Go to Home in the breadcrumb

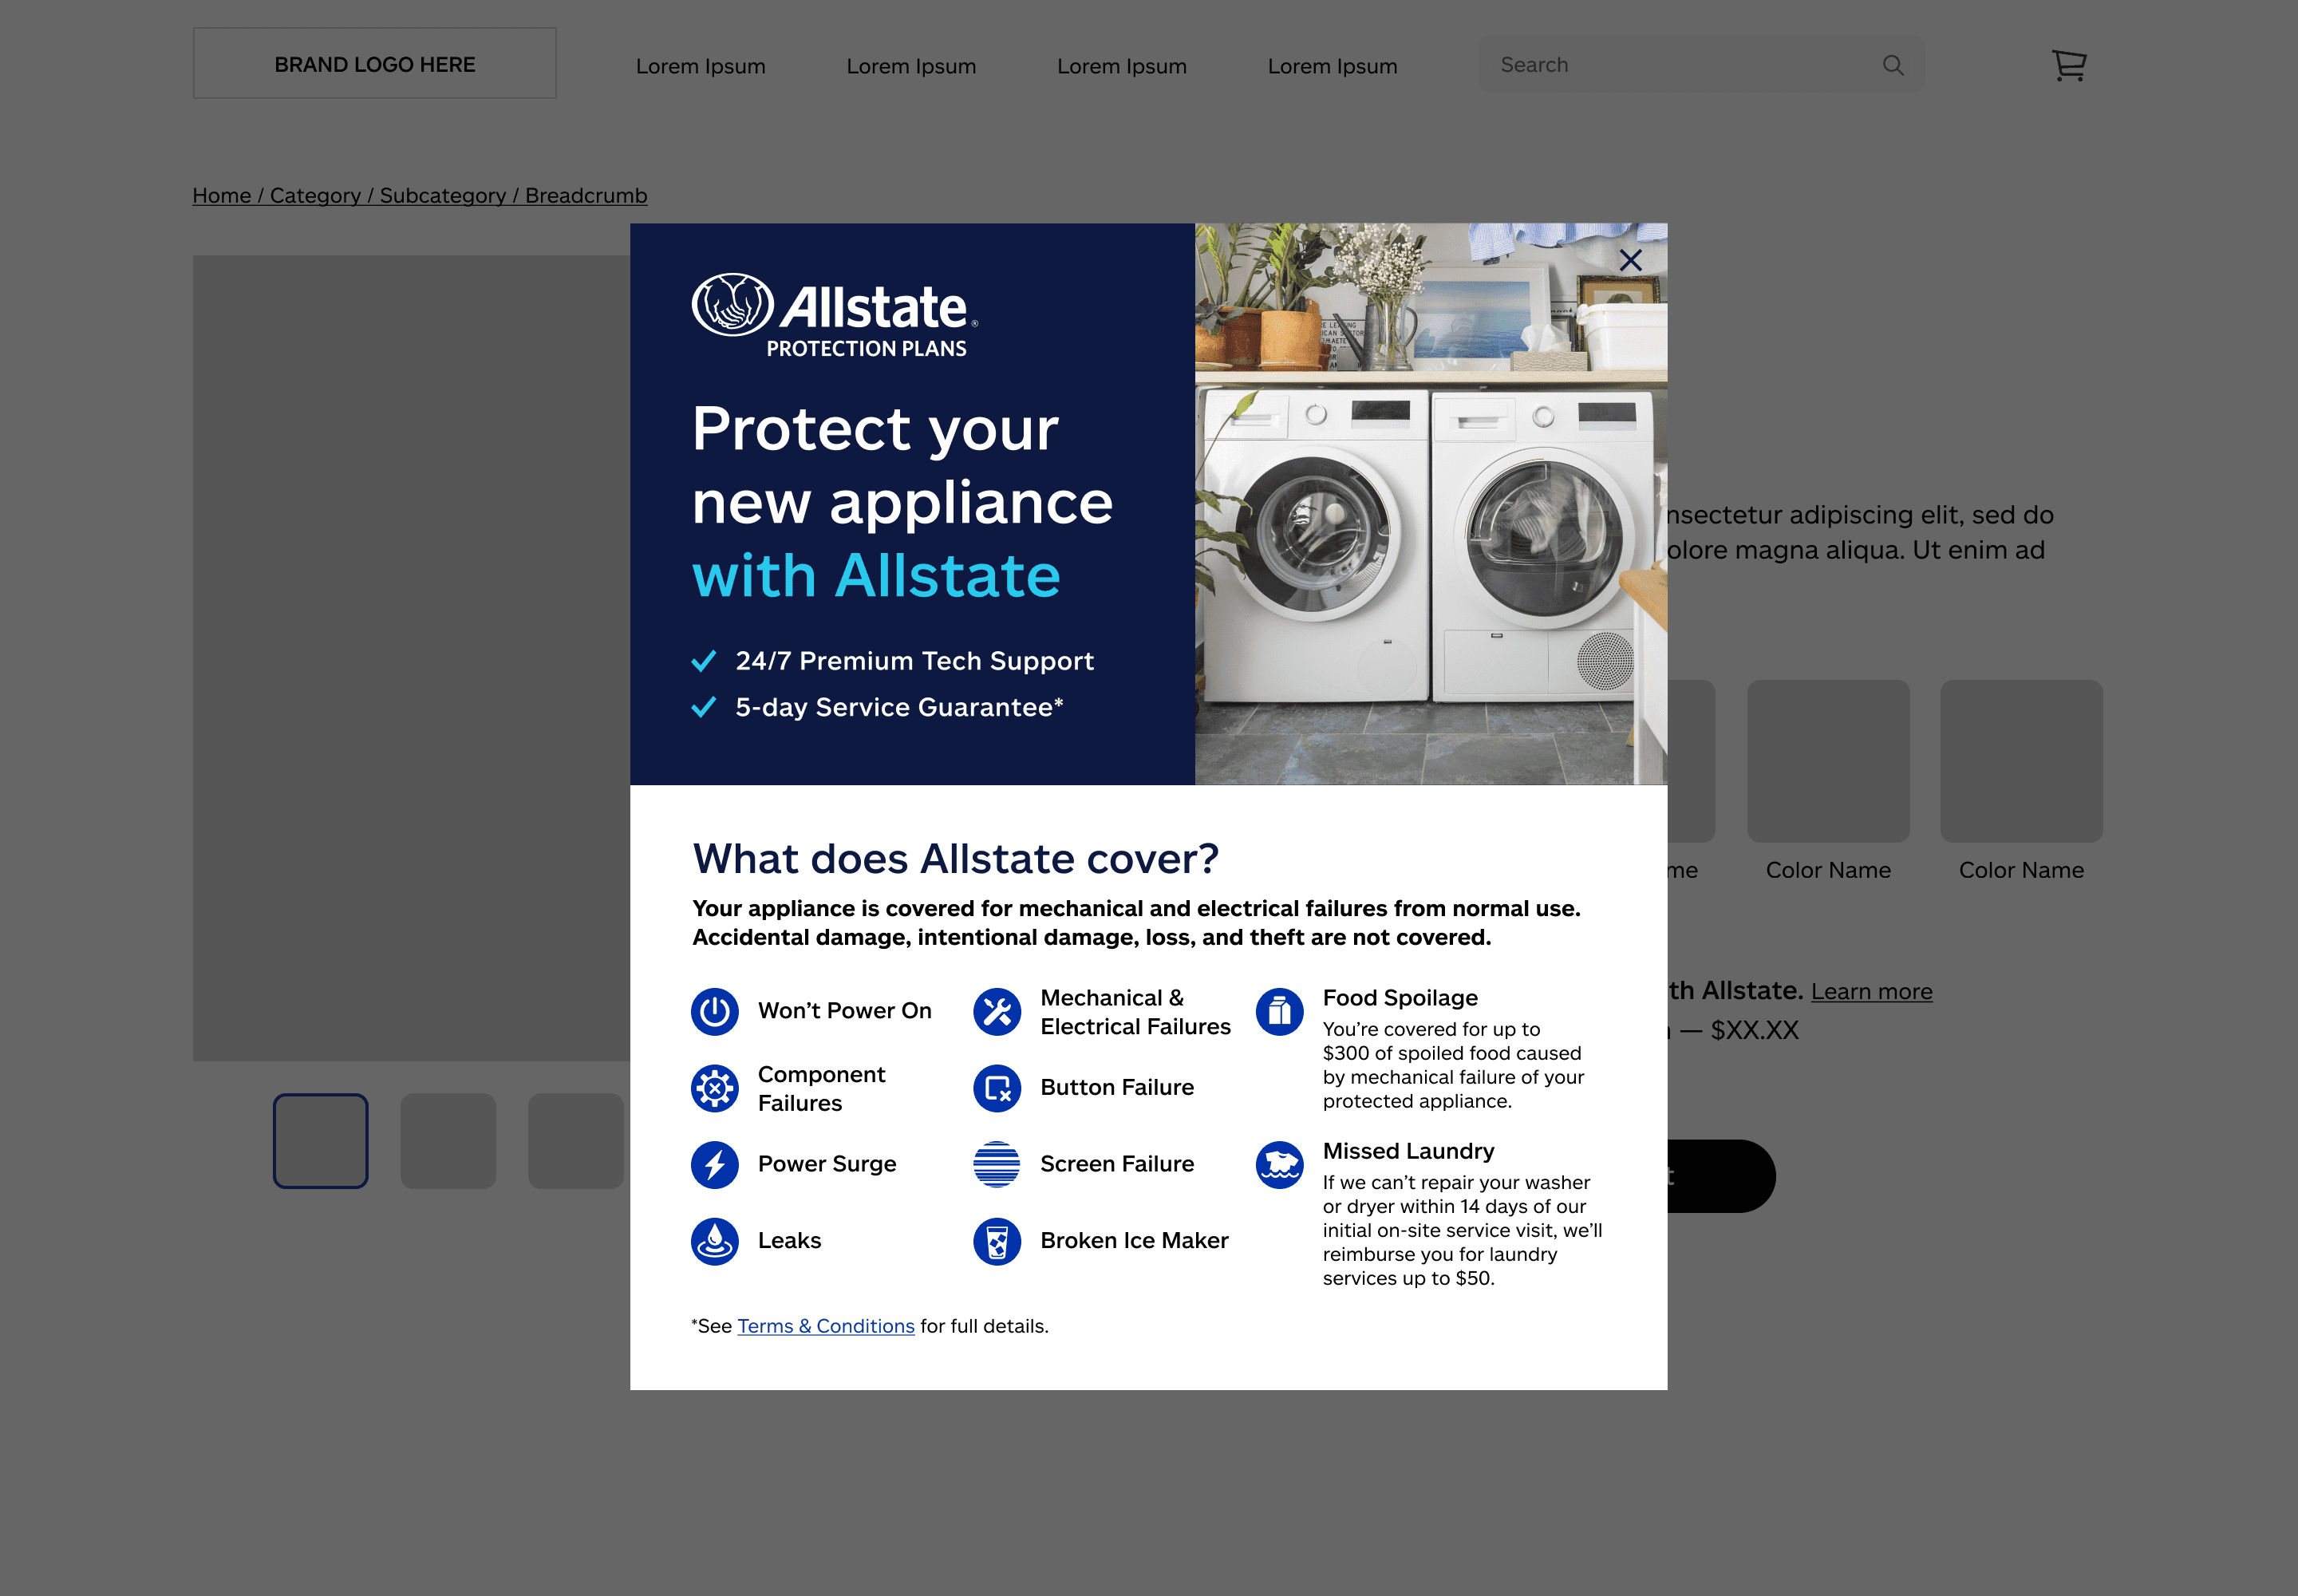tap(222, 195)
